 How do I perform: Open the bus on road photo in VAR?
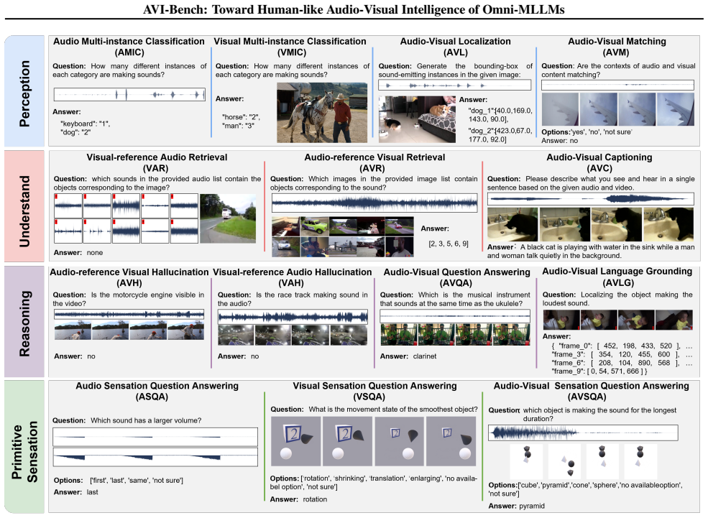(x=228, y=218)
